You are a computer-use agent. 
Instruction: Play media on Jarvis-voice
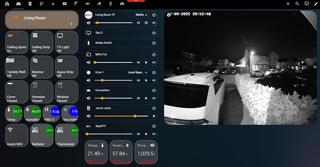pos(154,116)
